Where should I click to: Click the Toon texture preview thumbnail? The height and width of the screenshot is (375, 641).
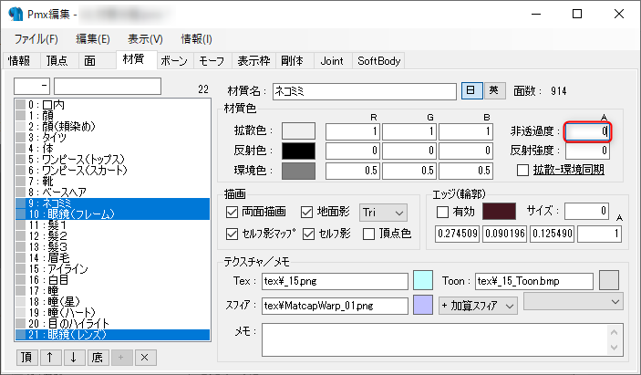(609, 280)
